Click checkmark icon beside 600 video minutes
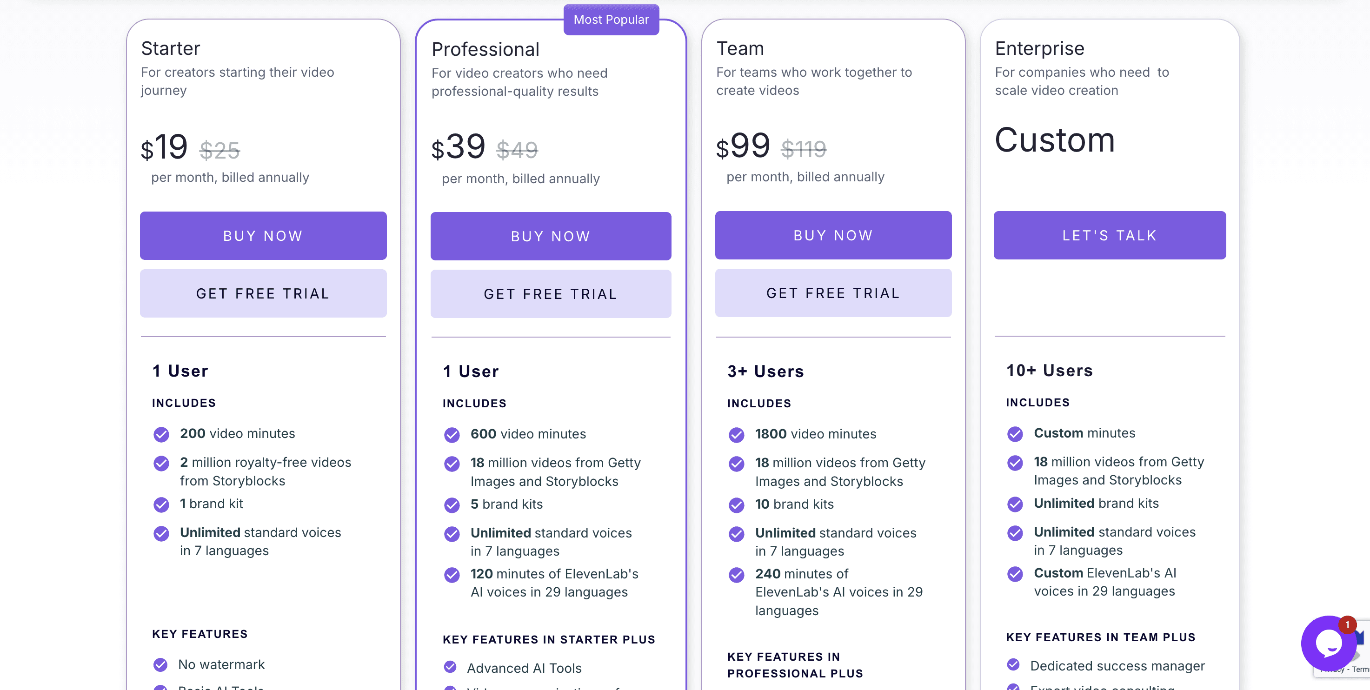This screenshot has width=1370, height=690. [452, 435]
